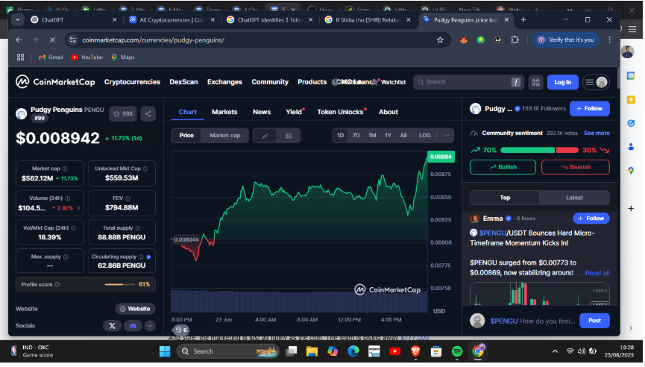Stop loading the page
Image resolution: width=645 pixels, height=367 pixels.
point(52,40)
